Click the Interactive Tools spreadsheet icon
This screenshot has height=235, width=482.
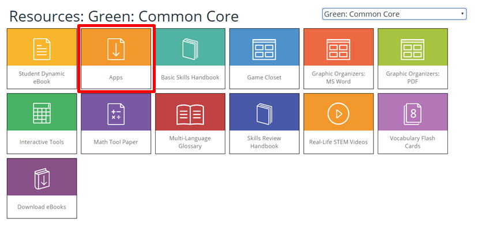pyautogui.click(x=42, y=113)
